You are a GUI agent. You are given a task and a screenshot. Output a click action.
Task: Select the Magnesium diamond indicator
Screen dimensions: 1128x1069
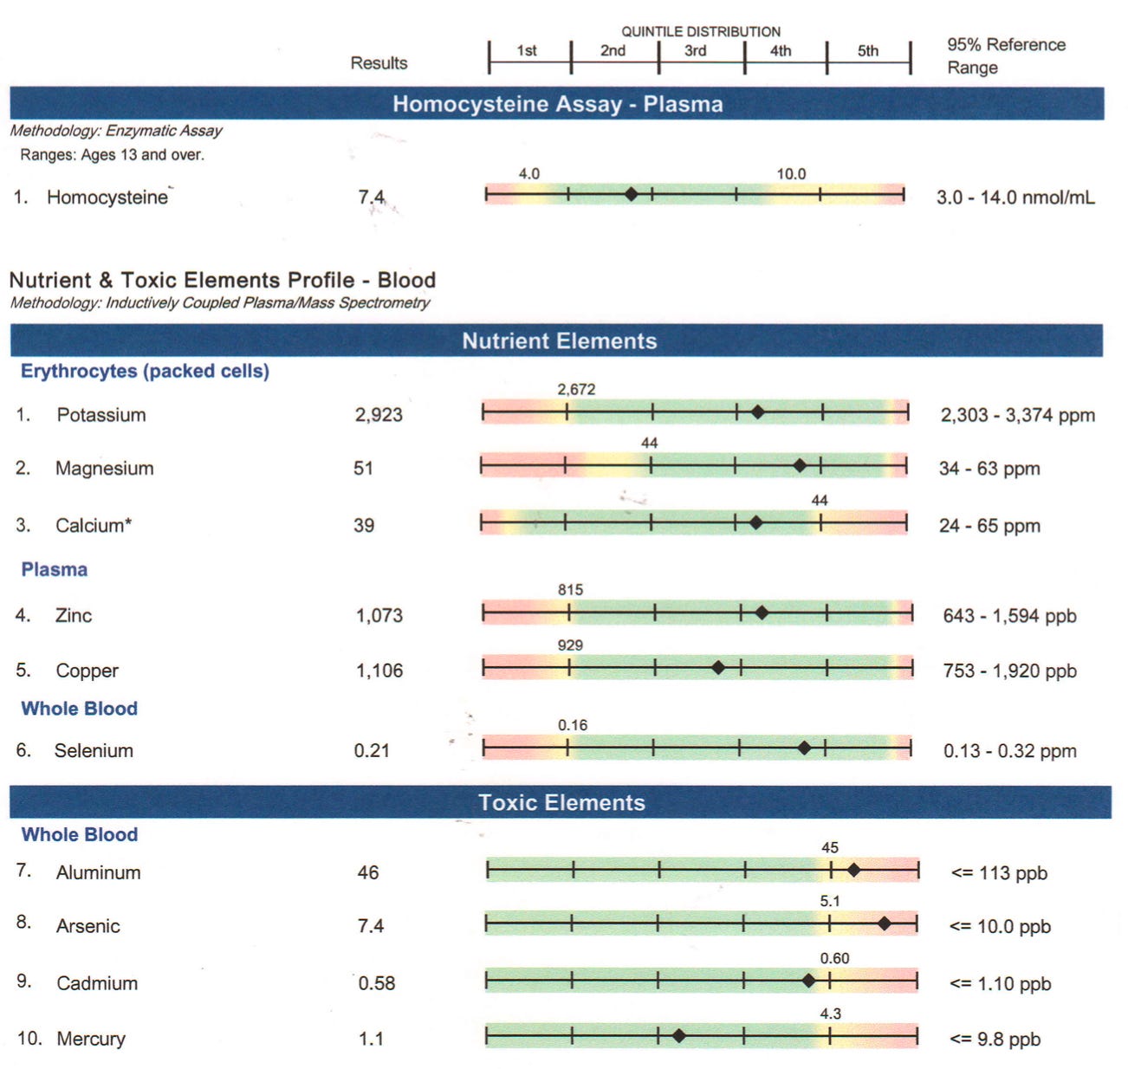pyautogui.click(x=799, y=465)
